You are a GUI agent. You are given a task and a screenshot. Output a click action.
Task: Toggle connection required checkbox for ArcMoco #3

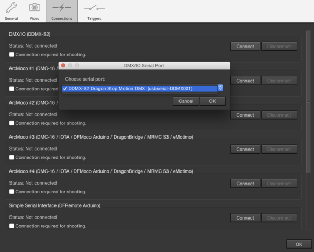click(x=12, y=157)
